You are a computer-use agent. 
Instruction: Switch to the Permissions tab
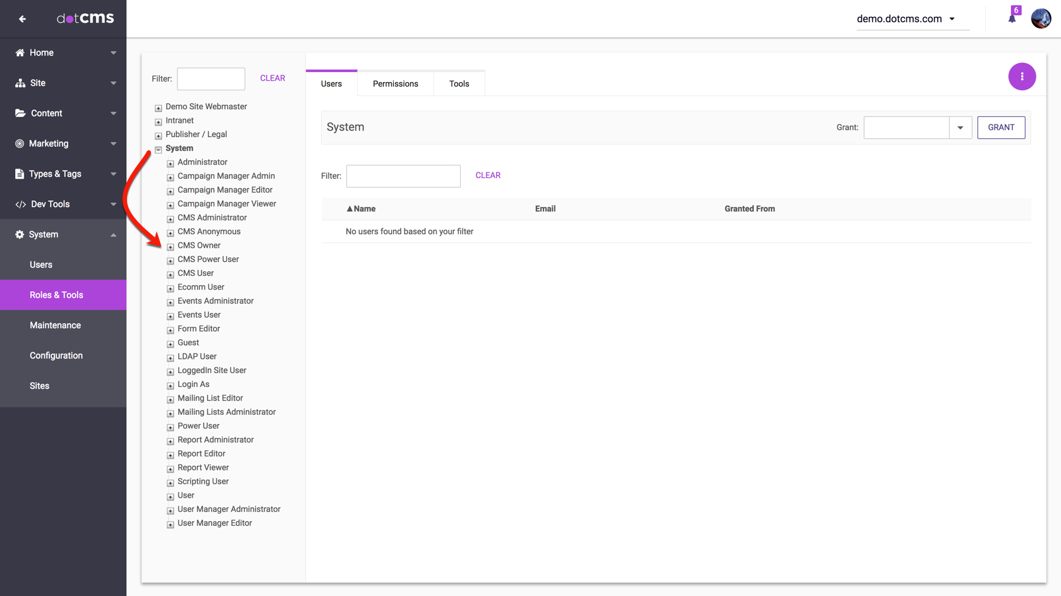tap(395, 83)
